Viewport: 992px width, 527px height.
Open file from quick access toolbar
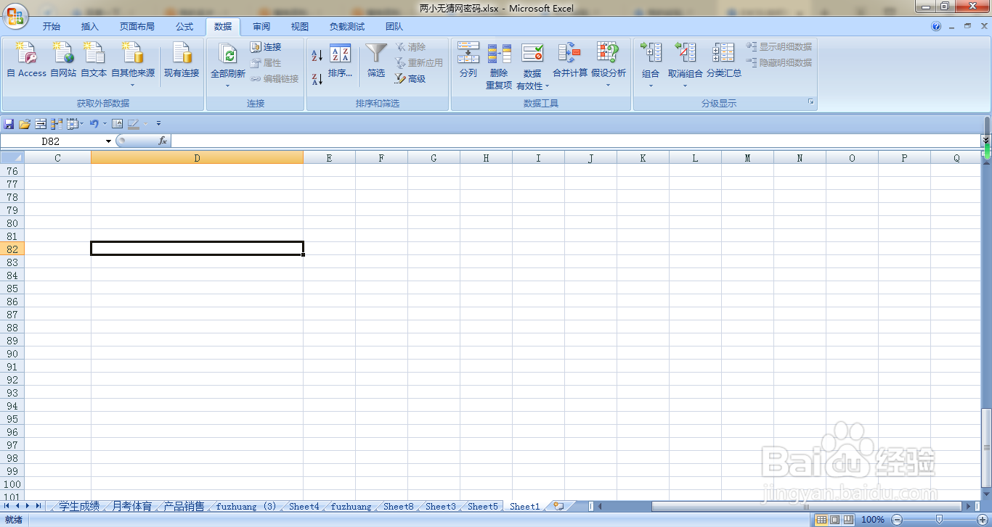click(x=25, y=124)
